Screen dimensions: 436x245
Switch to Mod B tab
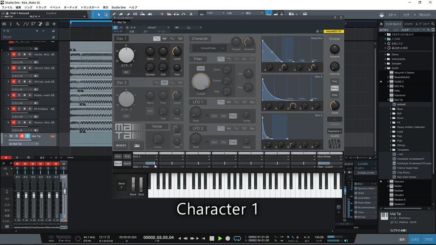pos(127,163)
